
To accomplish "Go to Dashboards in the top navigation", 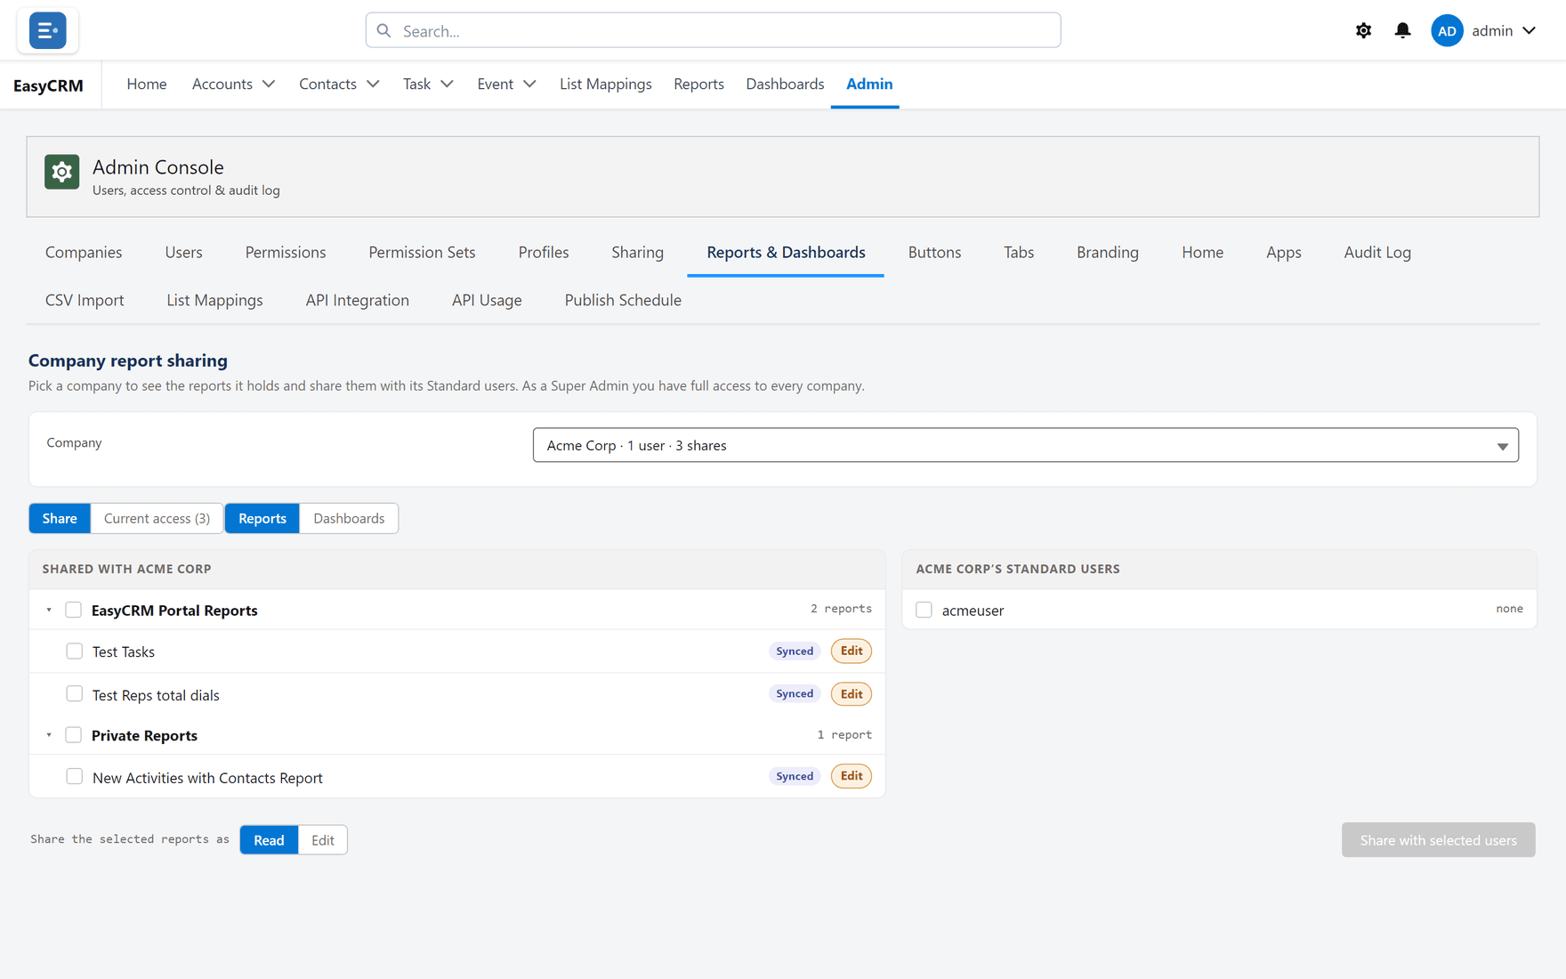I will (785, 84).
